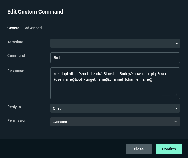Focus the Command field containing !bot
The height and width of the screenshot is (158, 188).
point(115,58)
